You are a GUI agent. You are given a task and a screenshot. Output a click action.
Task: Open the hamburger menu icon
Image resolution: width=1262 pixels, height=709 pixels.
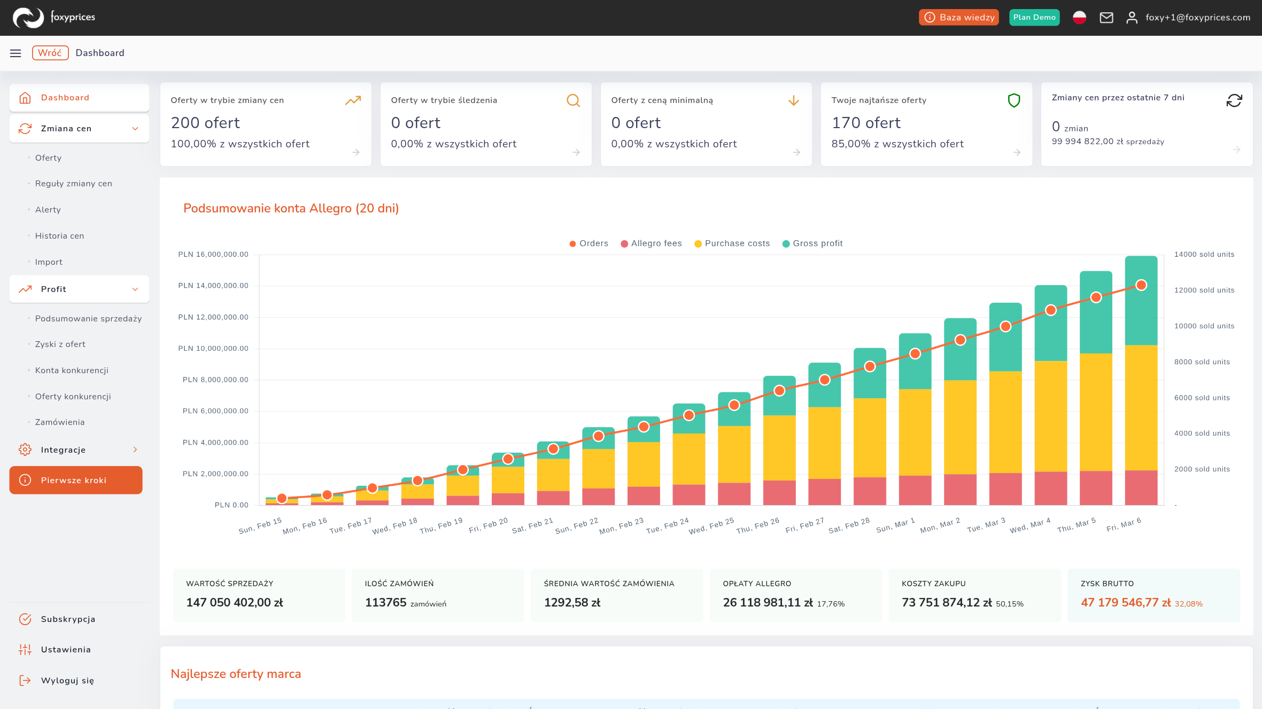pos(16,53)
